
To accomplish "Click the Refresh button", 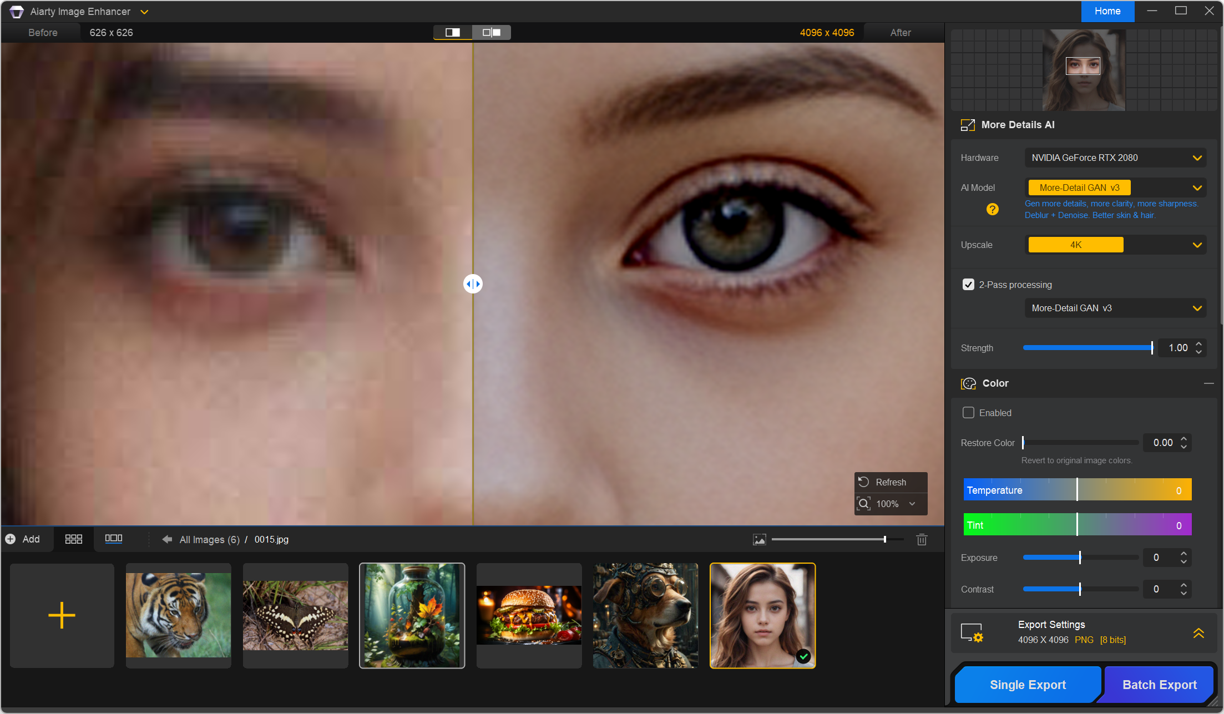I will coord(890,482).
